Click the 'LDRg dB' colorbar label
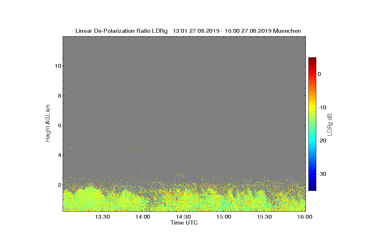Viewport: 378px width, 252px height. pyautogui.click(x=329, y=124)
